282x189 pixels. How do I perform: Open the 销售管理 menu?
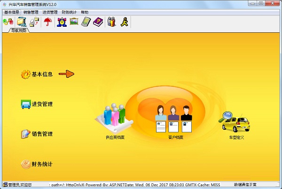click(x=31, y=12)
